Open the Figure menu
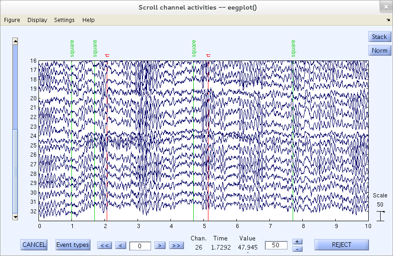This screenshot has height=256, width=393. point(12,20)
